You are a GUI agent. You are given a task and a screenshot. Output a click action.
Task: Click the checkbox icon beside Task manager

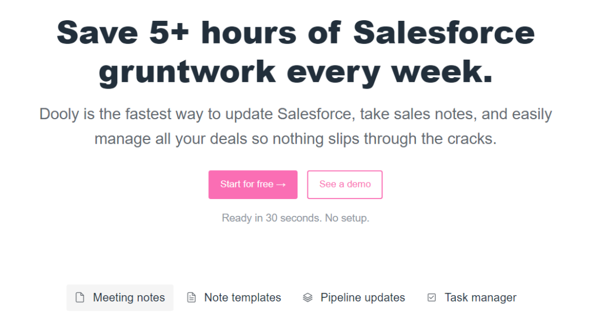click(432, 297)
